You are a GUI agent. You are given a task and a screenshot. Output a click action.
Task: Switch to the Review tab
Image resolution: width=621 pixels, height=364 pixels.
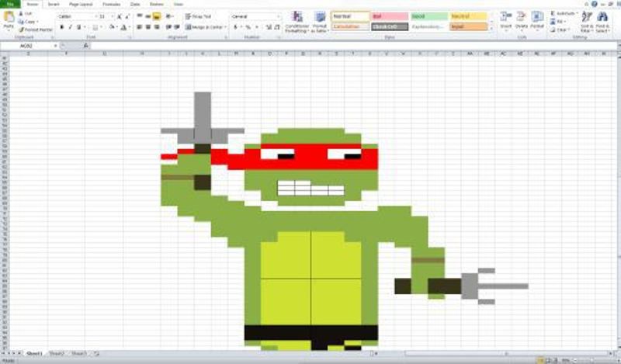(157, 5)
